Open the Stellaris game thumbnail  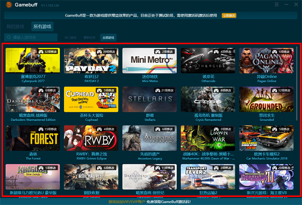[x=149, y=99]
